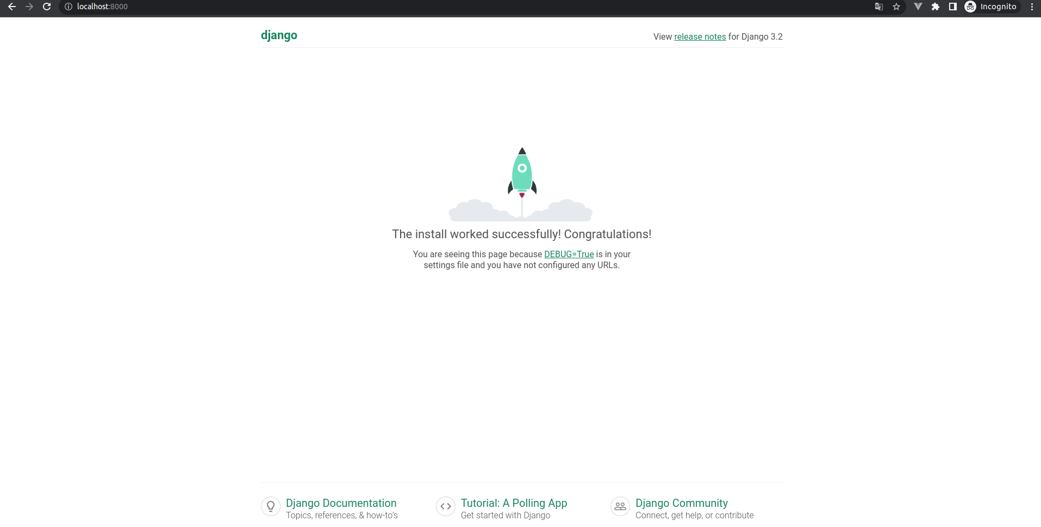Image resolution: width=1041 pixels, height=527 pixels.
Task: View site information icon in address bar
Action: point(68,7)
